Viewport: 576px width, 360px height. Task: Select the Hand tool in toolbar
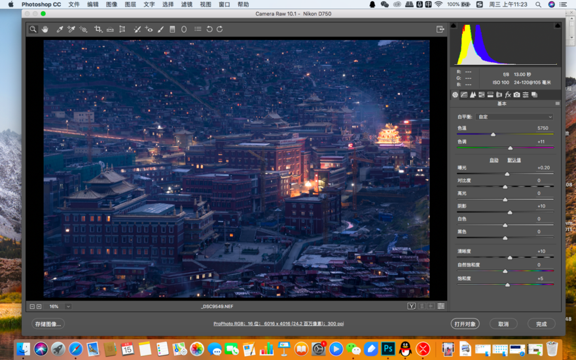tap(45, 29)
